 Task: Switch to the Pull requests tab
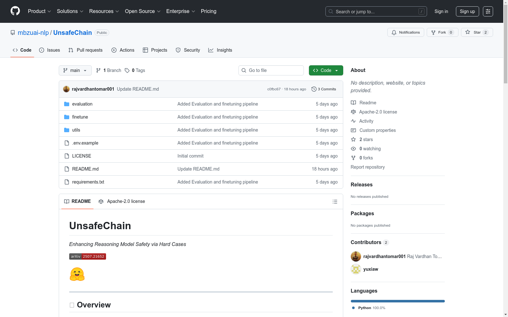85,50
